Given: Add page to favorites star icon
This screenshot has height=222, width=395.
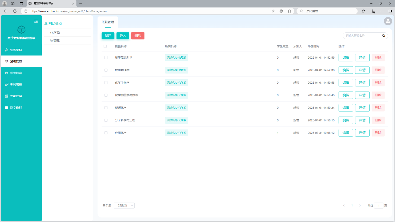Looking at the screenshot, I should point(289,11).
